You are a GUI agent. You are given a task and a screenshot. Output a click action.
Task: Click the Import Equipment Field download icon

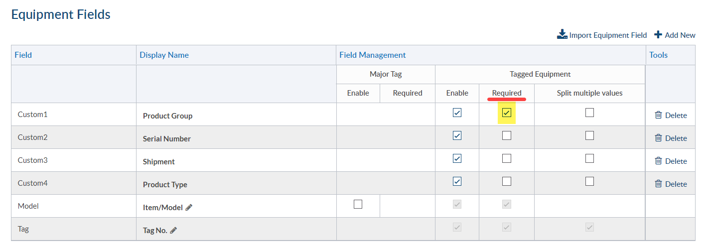pyautogui.click(x=562, y=35)
